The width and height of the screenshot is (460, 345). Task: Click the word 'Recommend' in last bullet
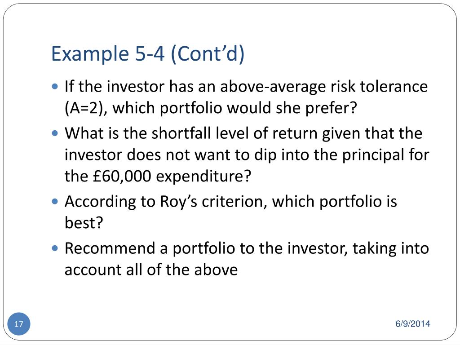pos(110,248)
